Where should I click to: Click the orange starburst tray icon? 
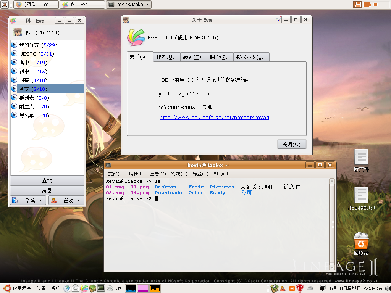(292, 288)
